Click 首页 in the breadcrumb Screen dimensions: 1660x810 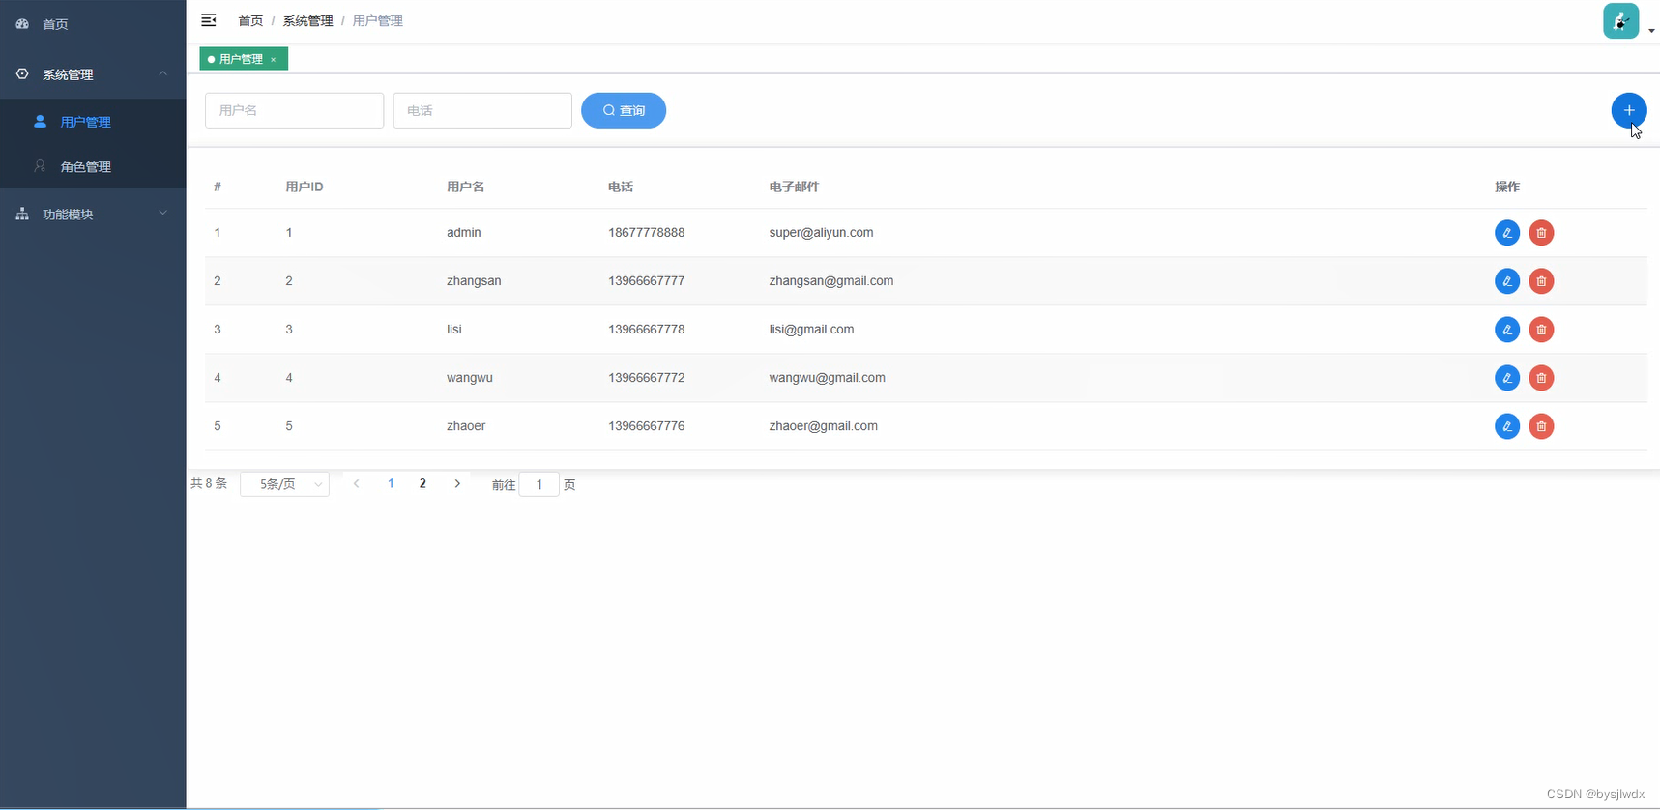click(250, 21)
